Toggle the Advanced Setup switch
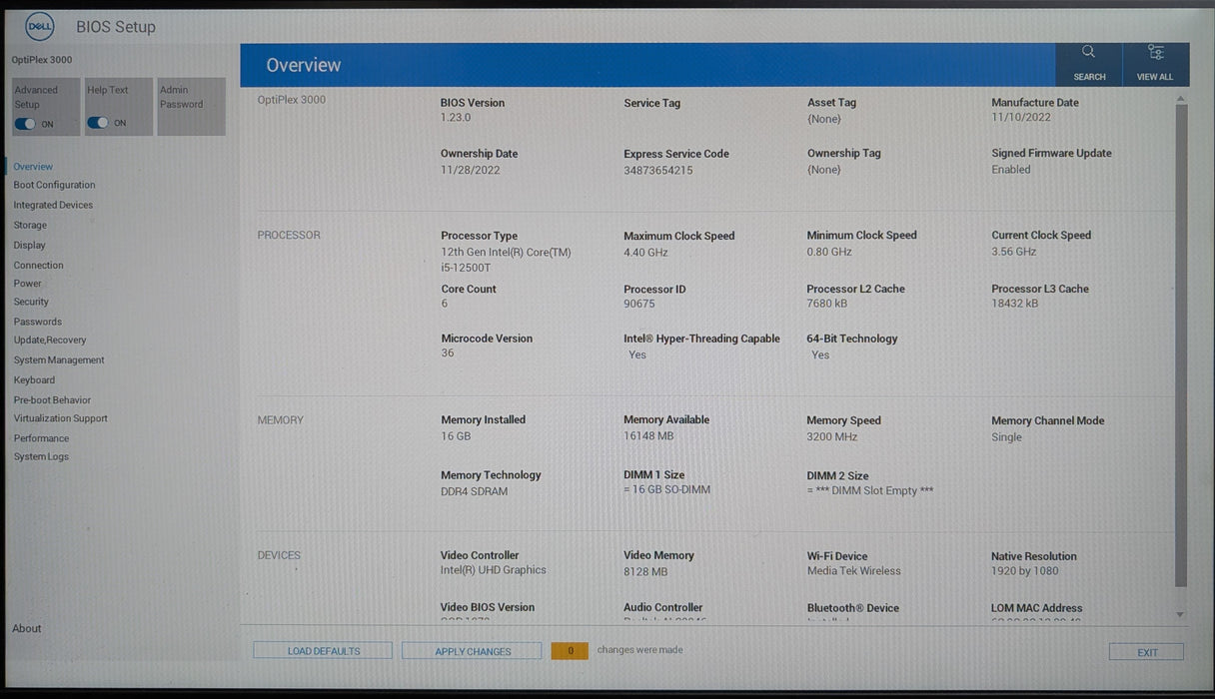This screenshot has height=699, width=1215. click(25, 124)
